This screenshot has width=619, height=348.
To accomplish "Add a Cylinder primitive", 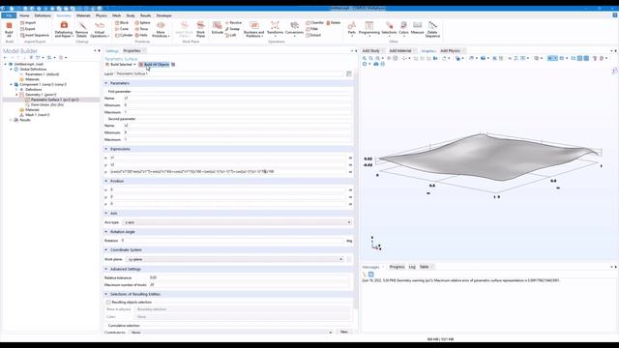I will (x=124, y=35).
